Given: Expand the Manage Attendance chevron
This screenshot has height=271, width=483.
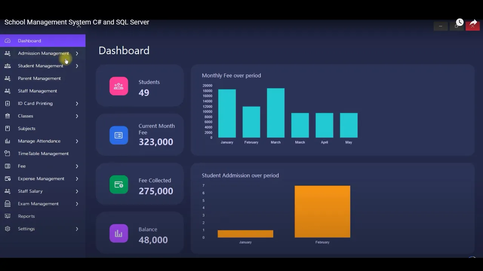Looking at the screenshot, I should point(77,141).
